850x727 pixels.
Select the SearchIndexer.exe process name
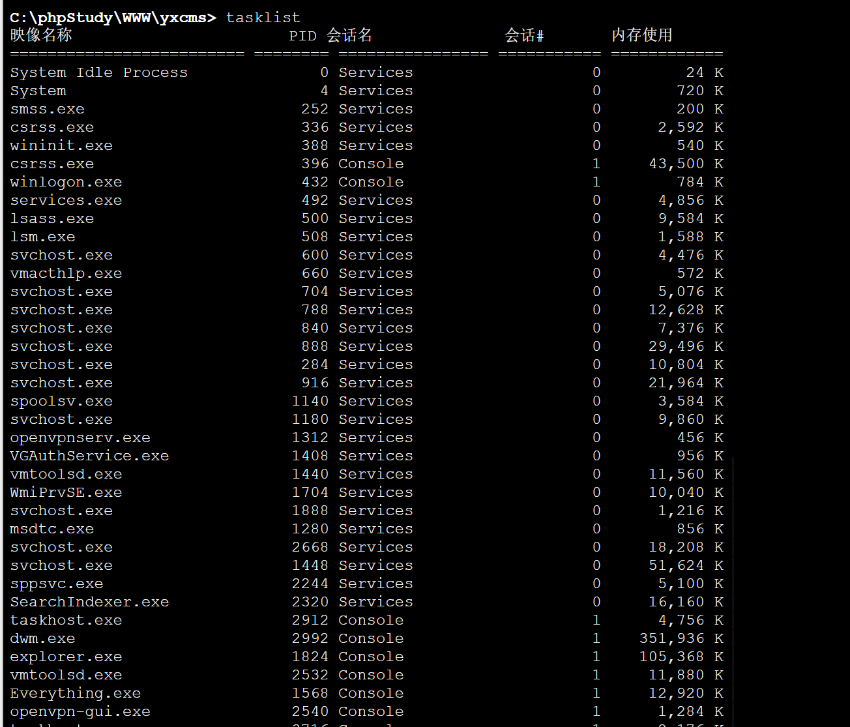(89, 602)
